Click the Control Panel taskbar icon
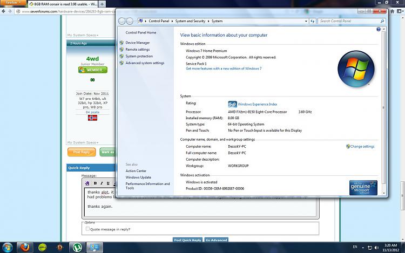The height and width of the screenshot is (253, 405). (x=94, y=248)
